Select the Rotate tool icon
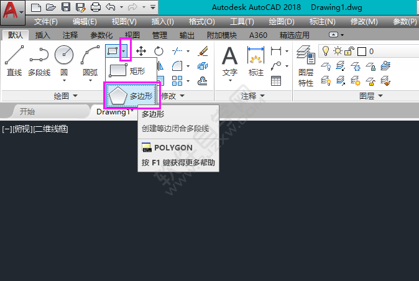Viewport: 419px width, 281px height. 159,51
